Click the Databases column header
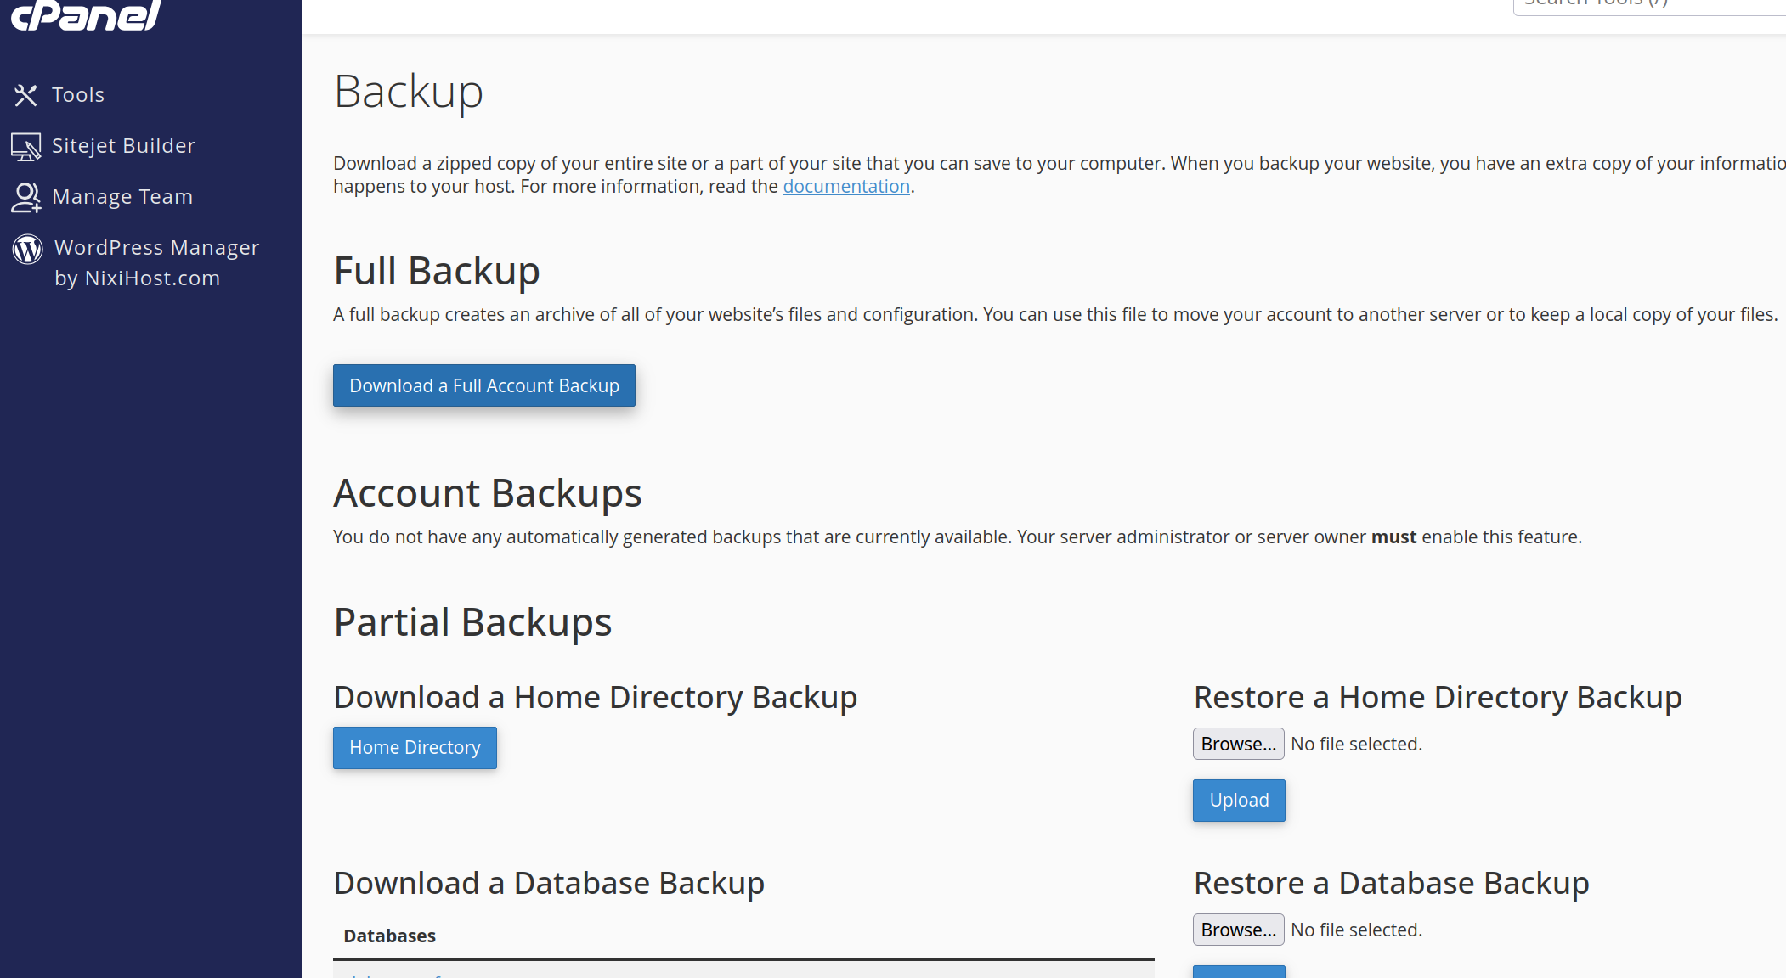The width and height of the screenshot is (1786, 978). (389, 936)
